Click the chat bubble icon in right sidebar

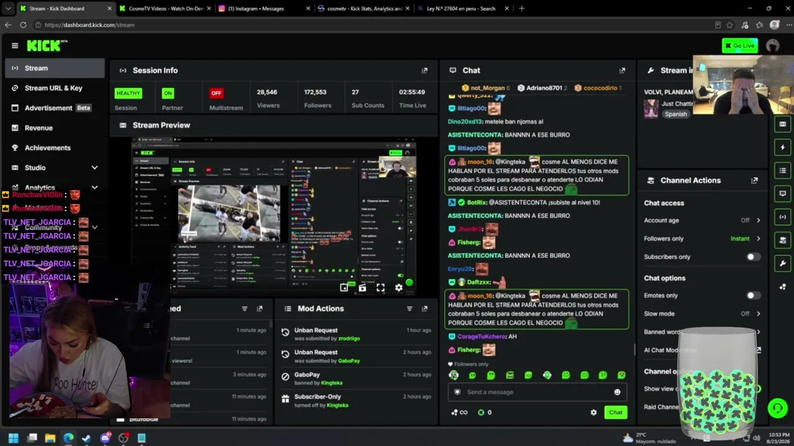782,194
